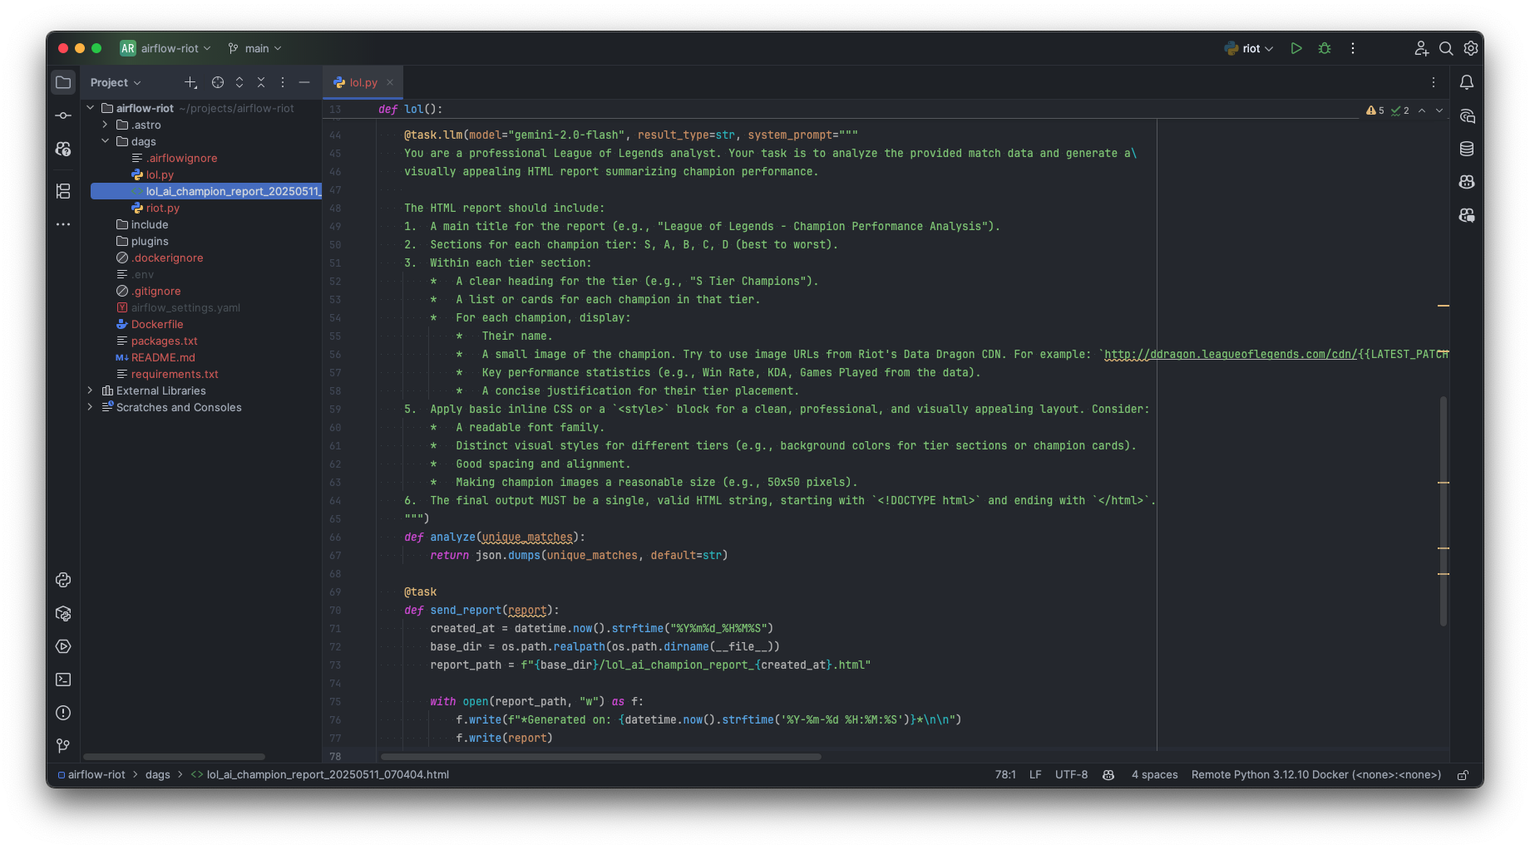This screenshot has width=1530, height=849.
Task: Click the Debug bug icon
Action: pyautogui.click(x=1325, y=49)
